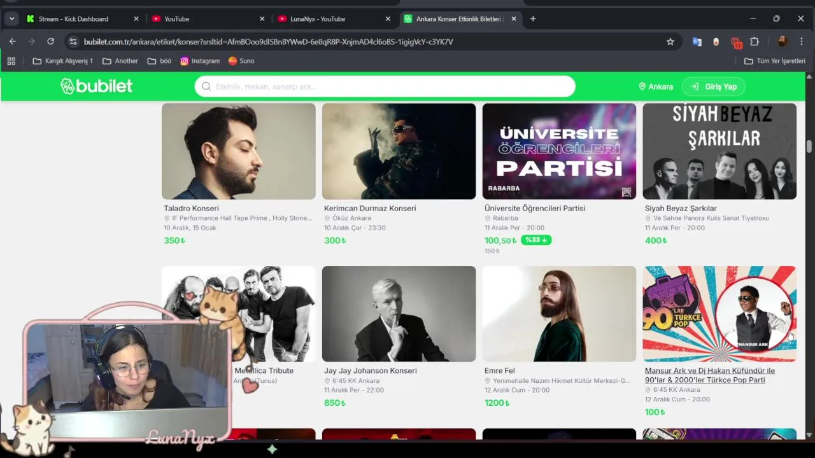The height and width of the screenshot is (458, 815).
Task: Open the Kerimcan Durmaz Konseri title link
Action: click(x=370, y=208)
